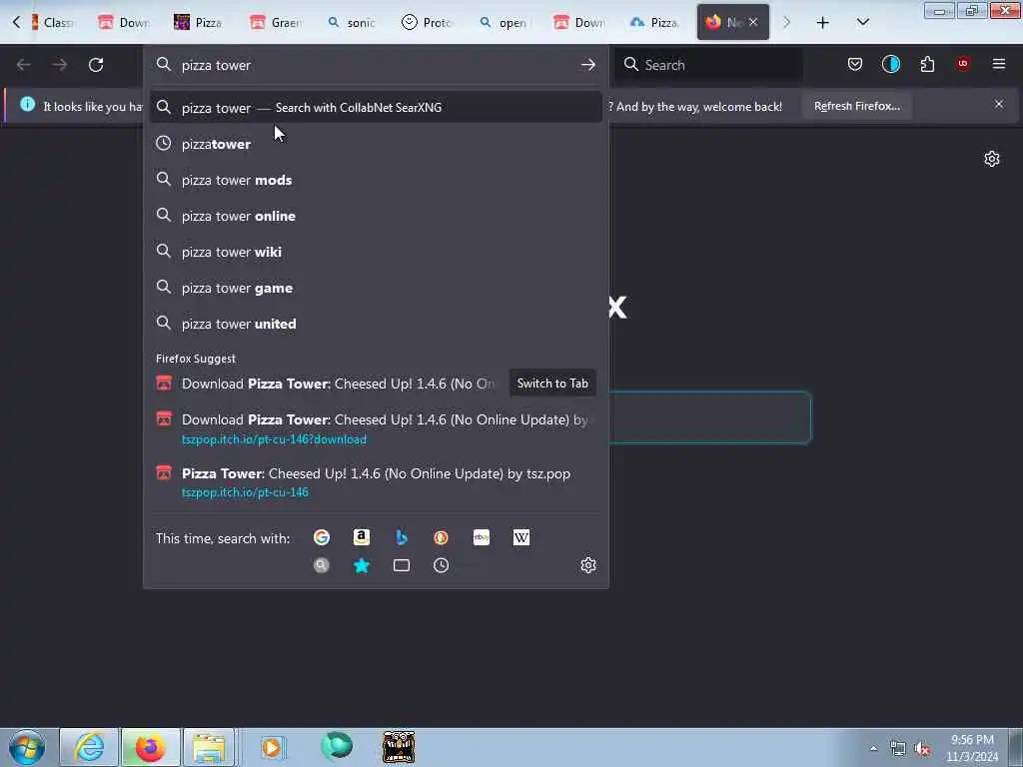Search bookmarks with the star icon
The image size is (1023, 767).
(x=362, y=565)
